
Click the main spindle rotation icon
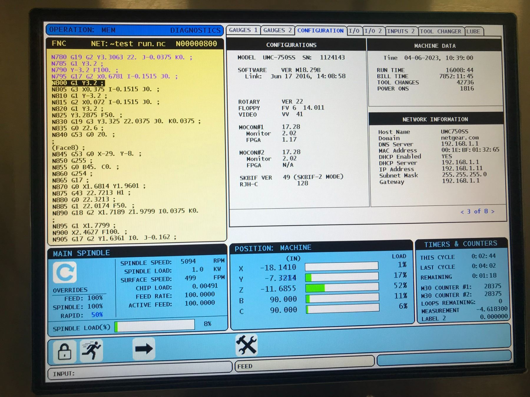pos(65,272)
